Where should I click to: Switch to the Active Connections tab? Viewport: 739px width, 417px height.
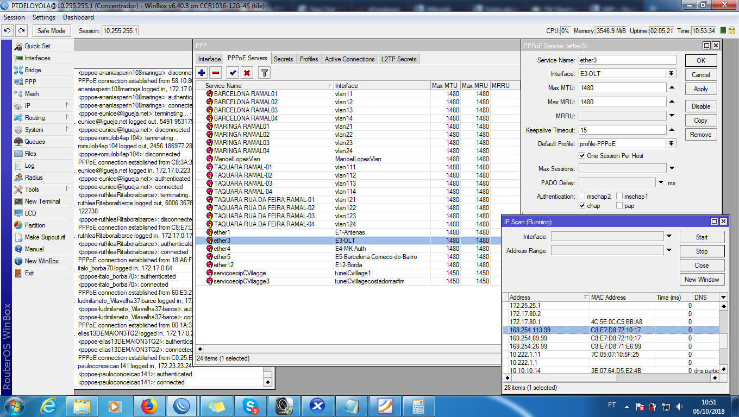349,59
